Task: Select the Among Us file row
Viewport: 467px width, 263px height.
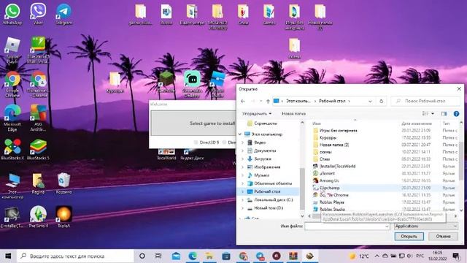Action: [x=385, y=180]
